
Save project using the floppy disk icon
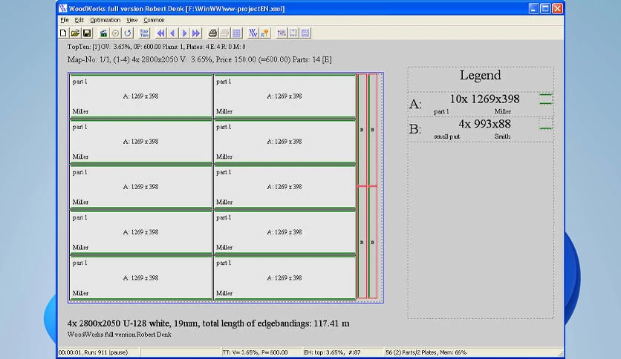point(87,33)
